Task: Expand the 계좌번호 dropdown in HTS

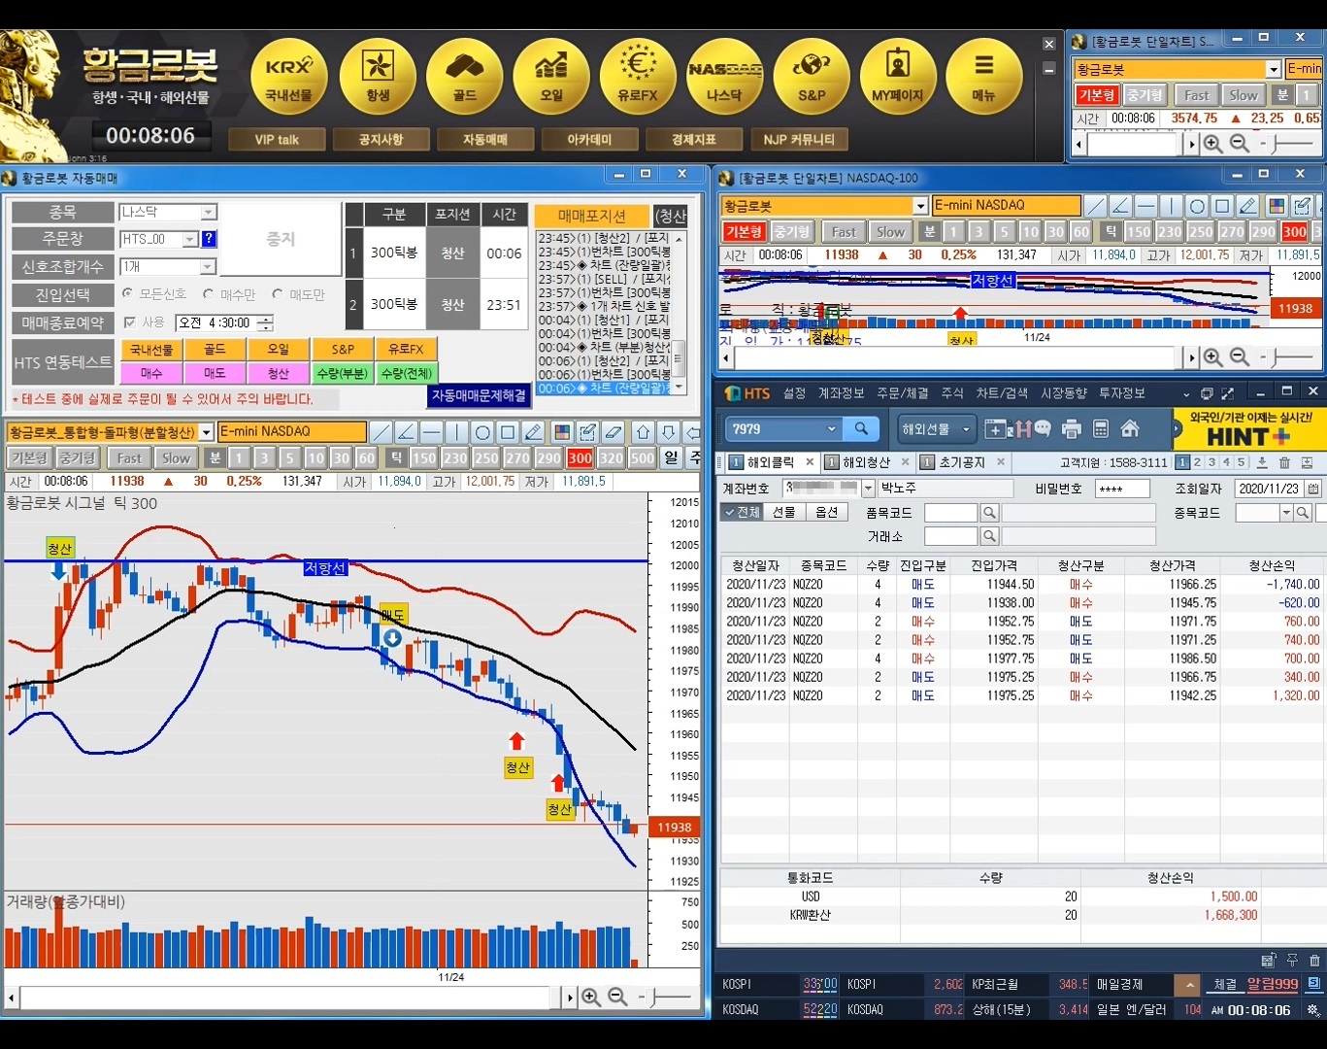Action: click(x=868, y=489)
